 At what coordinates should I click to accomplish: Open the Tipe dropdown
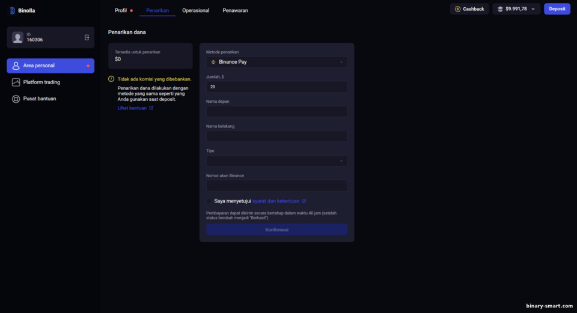click(276, 161)
